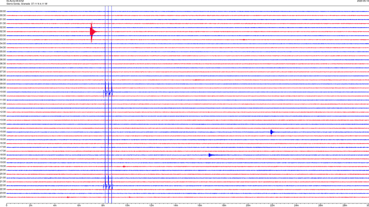Click the 18:00 time label
Viewport: 369px width, 207px height.
click(3, 155)
